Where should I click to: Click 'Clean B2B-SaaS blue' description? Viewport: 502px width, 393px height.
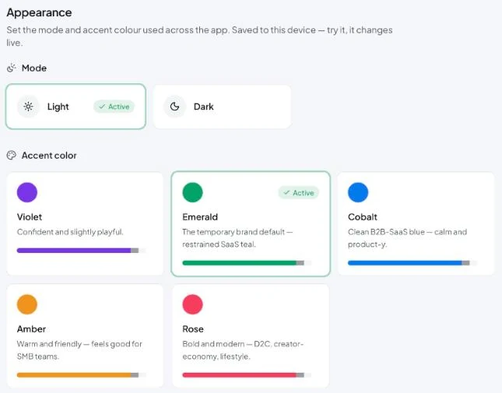point(407,238)
